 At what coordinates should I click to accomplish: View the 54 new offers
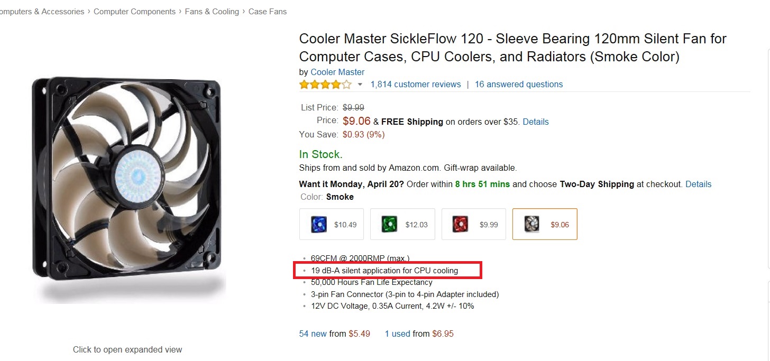[313, 334]
